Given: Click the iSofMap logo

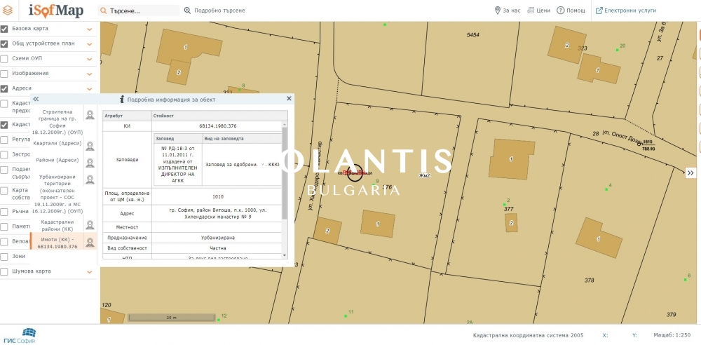Looking at the screenshot, I should coord(56,11).
